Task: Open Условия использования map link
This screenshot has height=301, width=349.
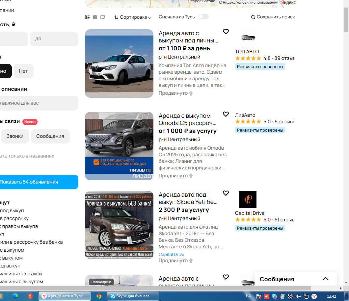Action: point(257,2)
